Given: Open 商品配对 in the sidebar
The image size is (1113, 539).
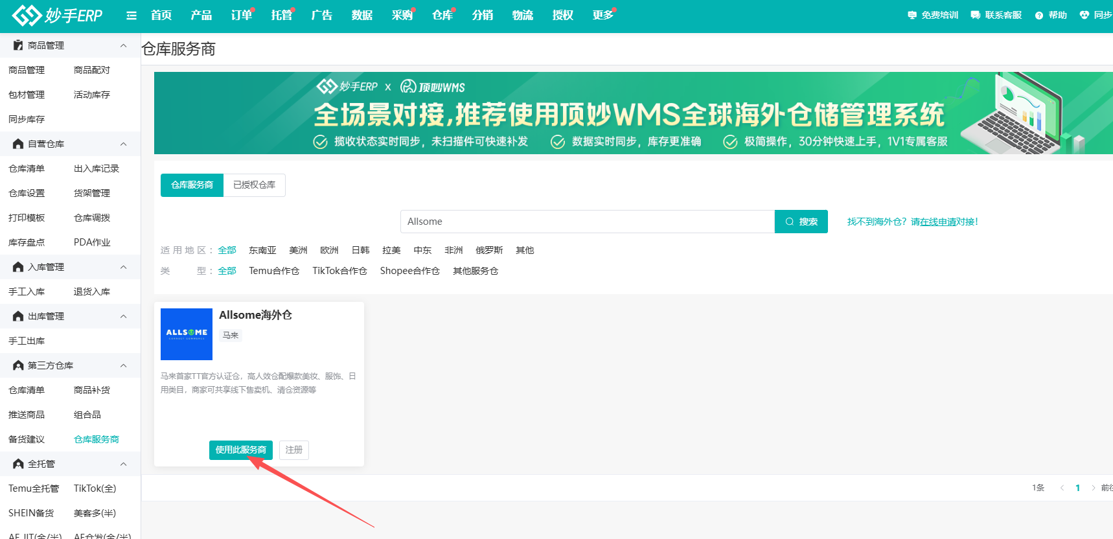Looking at the screenshot, I should pyautogui.click(x=92, y=70).
